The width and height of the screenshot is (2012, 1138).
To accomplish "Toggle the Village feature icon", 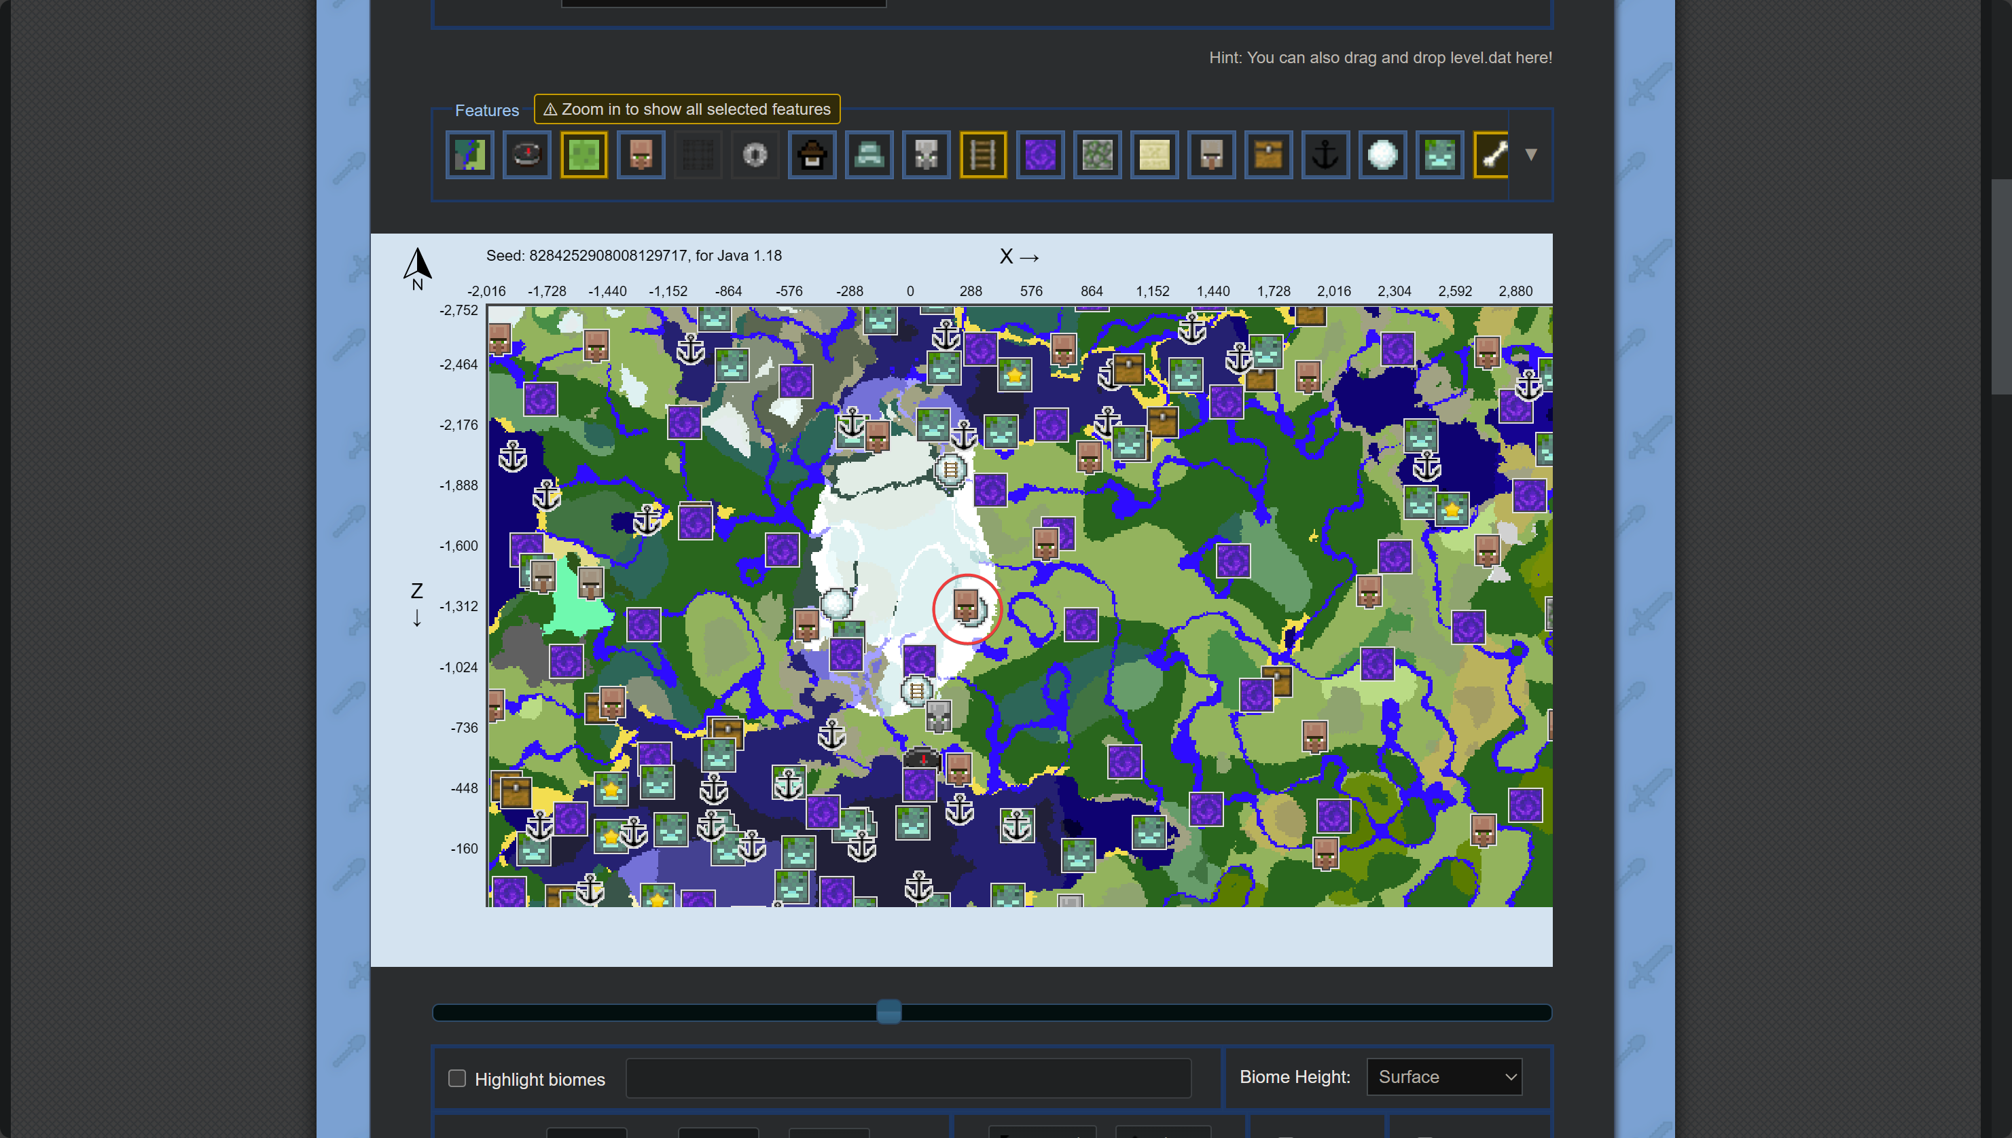I will tap(641, 155).
